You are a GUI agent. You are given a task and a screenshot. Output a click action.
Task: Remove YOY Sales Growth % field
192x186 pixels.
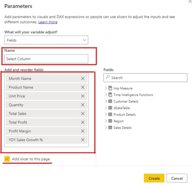(x=83, y=140)
